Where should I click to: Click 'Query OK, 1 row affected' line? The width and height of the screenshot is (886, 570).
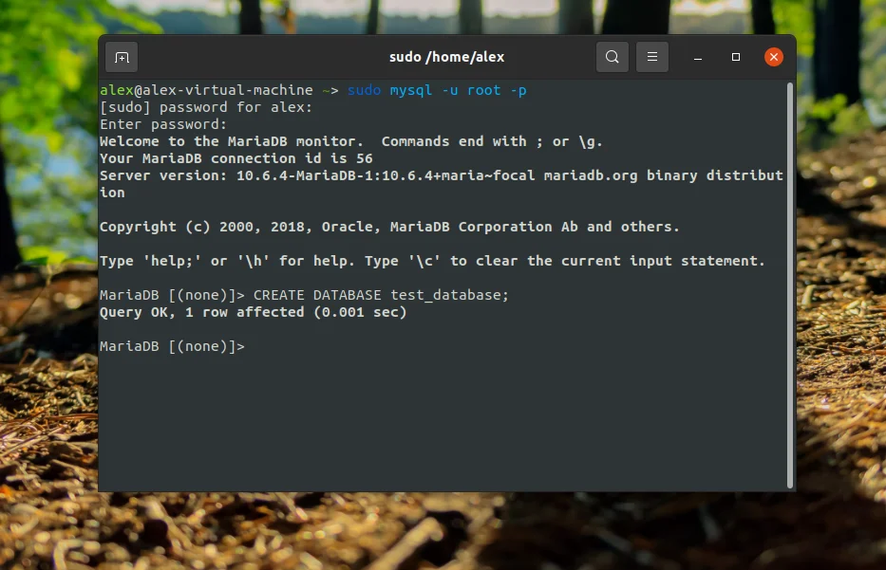(254, 312)
